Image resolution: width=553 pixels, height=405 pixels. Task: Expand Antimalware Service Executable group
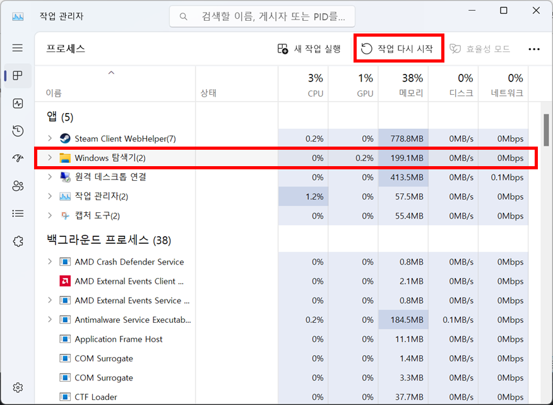click(50, 320)
